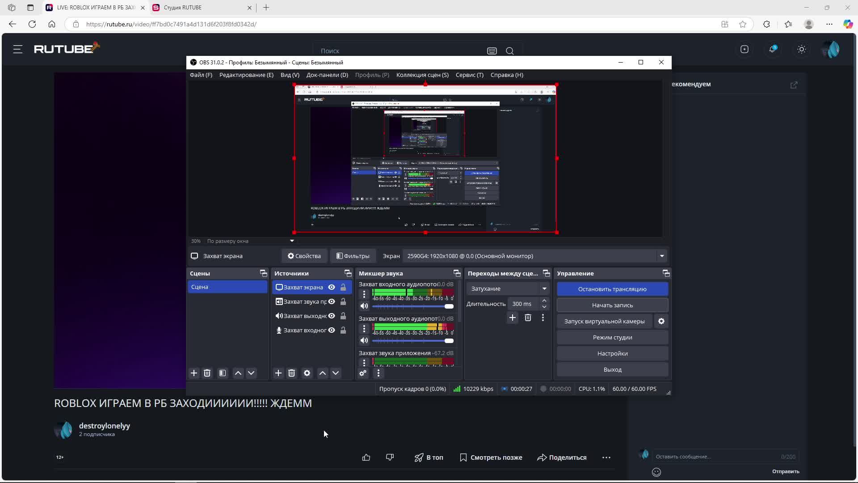The height and width of the screenshot is (483, 858).
Task: Toggle visibility of Захват выходн source
Action: [332, 316]
